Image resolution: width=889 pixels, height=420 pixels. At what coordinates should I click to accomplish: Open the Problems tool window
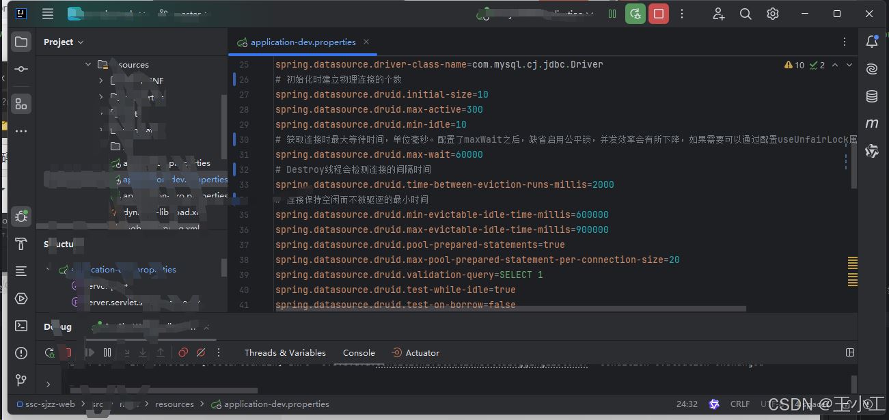(21, 353)
